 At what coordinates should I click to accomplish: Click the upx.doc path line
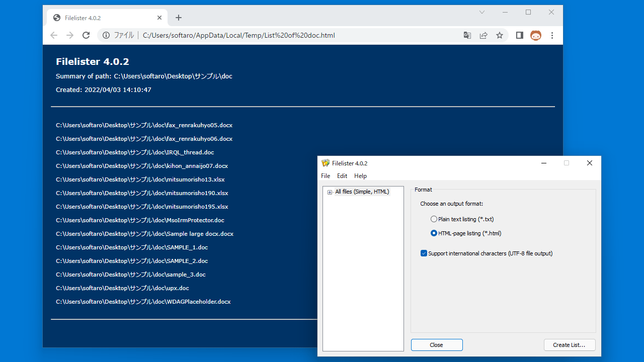pyautogui.click(x=123, y=288)
